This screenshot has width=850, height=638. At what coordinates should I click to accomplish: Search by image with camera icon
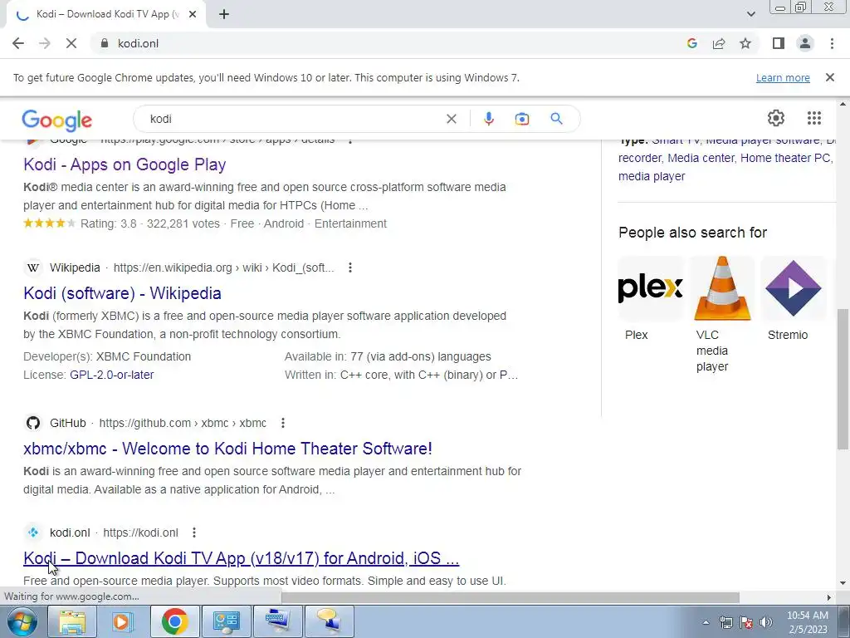tap(522, 119)
